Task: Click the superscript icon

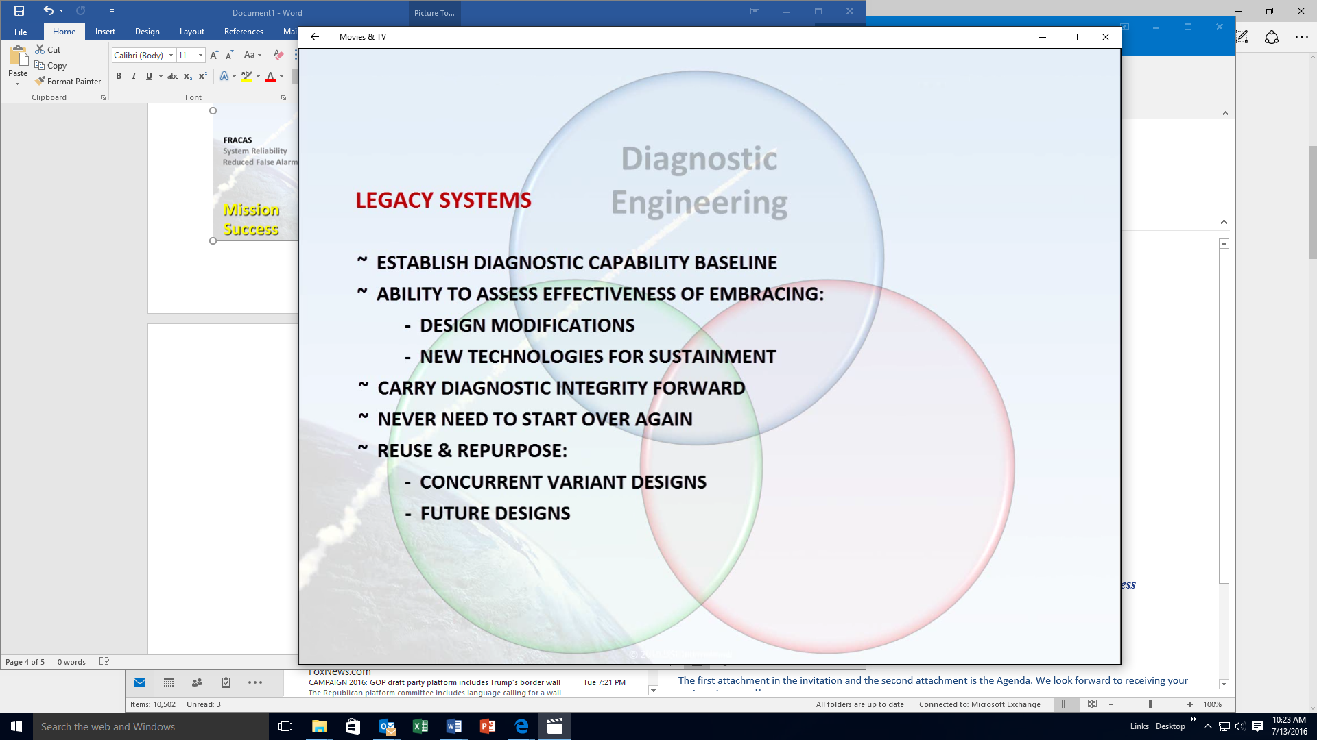Action: [203, 76]
